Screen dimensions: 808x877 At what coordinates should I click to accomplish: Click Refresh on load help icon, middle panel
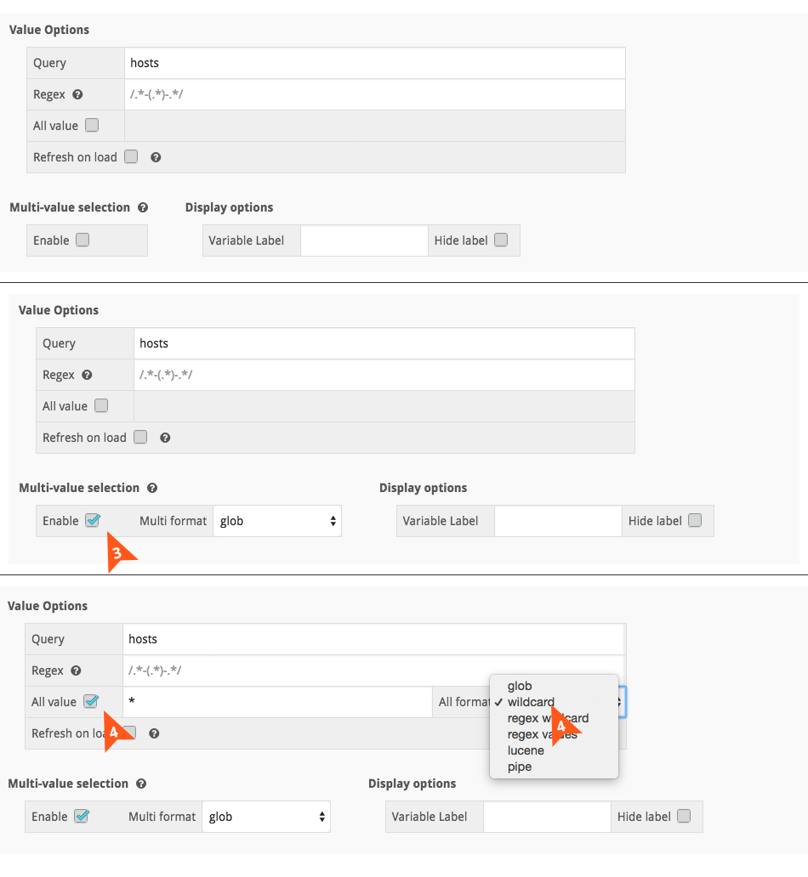(165, 438)
